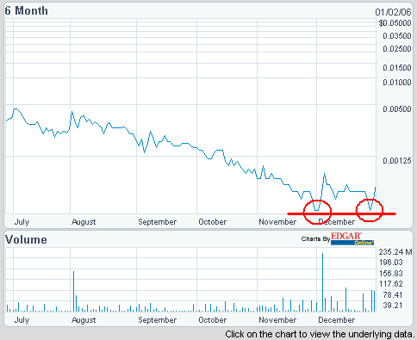Click the '117.62' volume axis label
The width and height of the screenshot is (417, 340).
390,284
